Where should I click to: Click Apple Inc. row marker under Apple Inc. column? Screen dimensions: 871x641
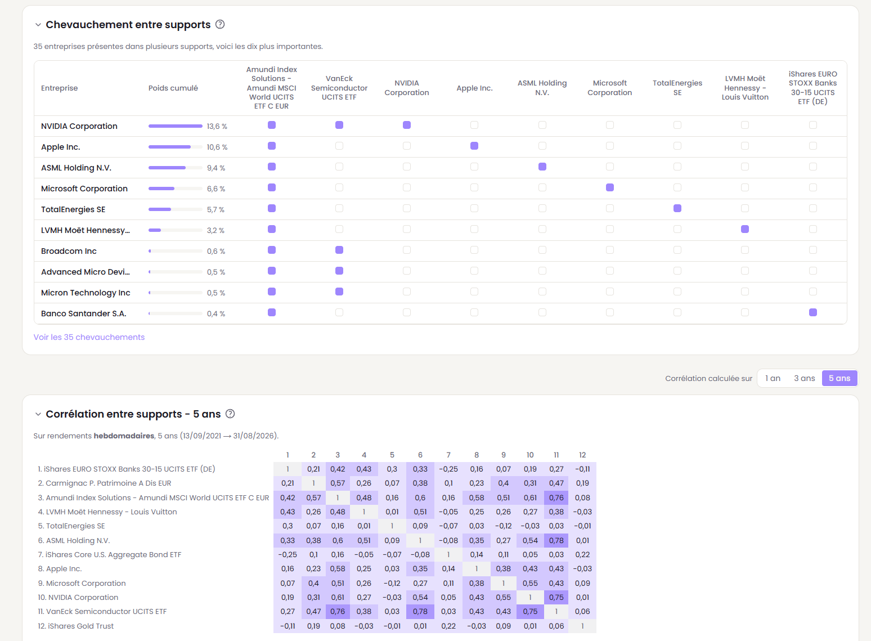[474, 146]
